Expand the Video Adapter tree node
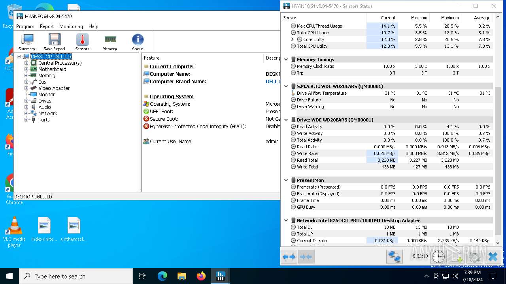Screen dimensions: 506x284 point(26,88)
